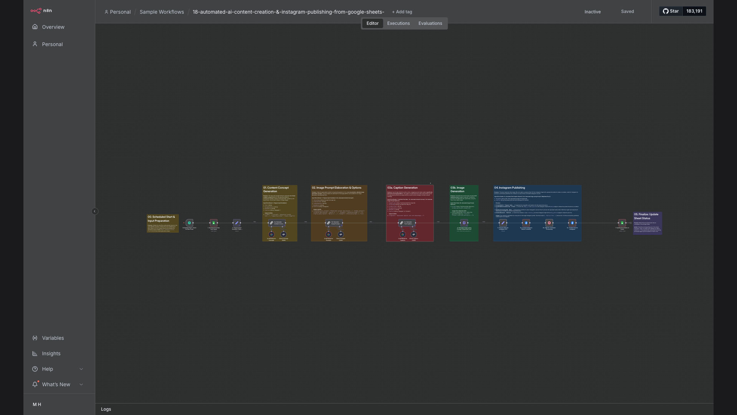Open the Create Instagram Media Container node
Viewport: 737px width, 415px height.
526,223
